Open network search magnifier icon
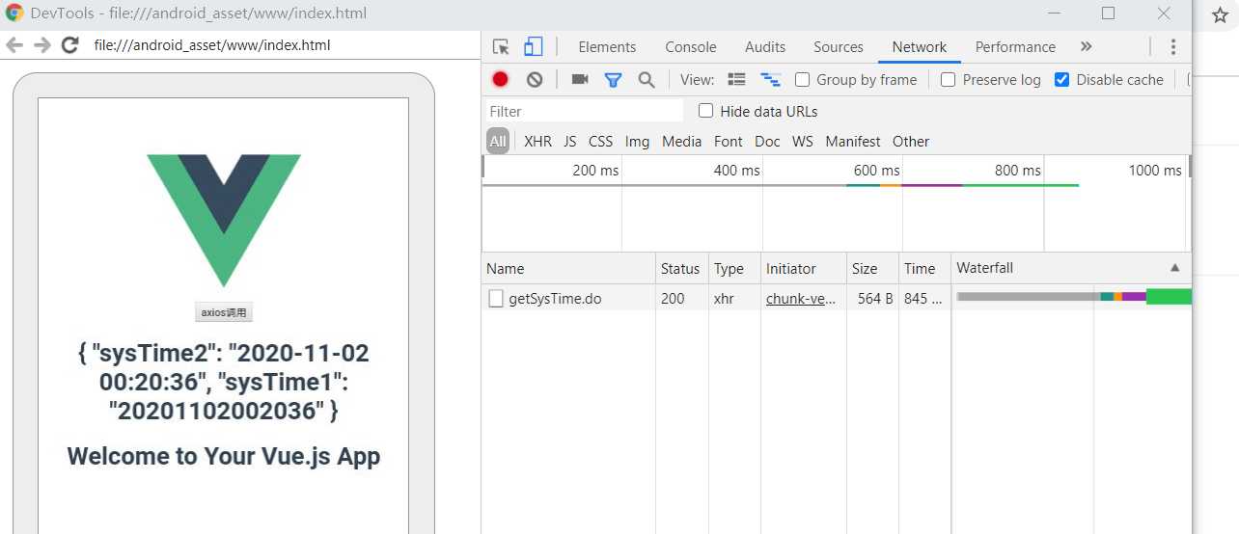1239x534 pixels. [x=647, y=80]
